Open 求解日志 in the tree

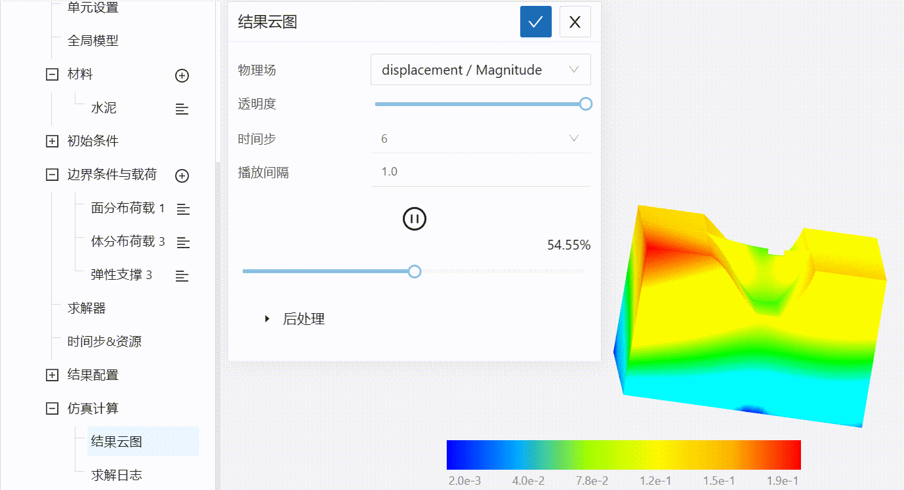pyautogui.click(x=117, y=476)
